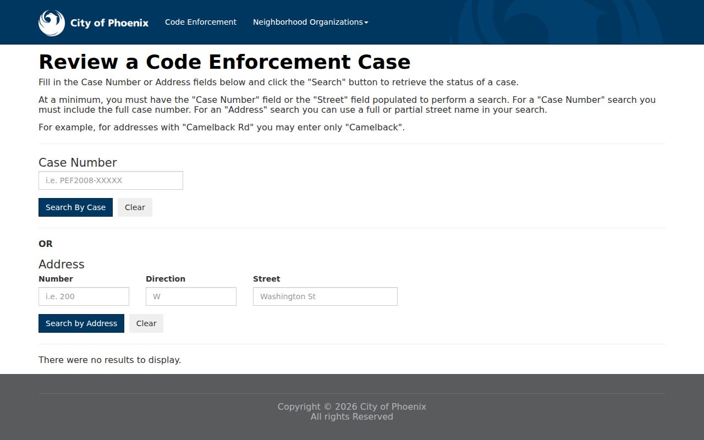704x440 pixels.
Task: Click the "There were no results to display." message
Action: pos(109,360)
